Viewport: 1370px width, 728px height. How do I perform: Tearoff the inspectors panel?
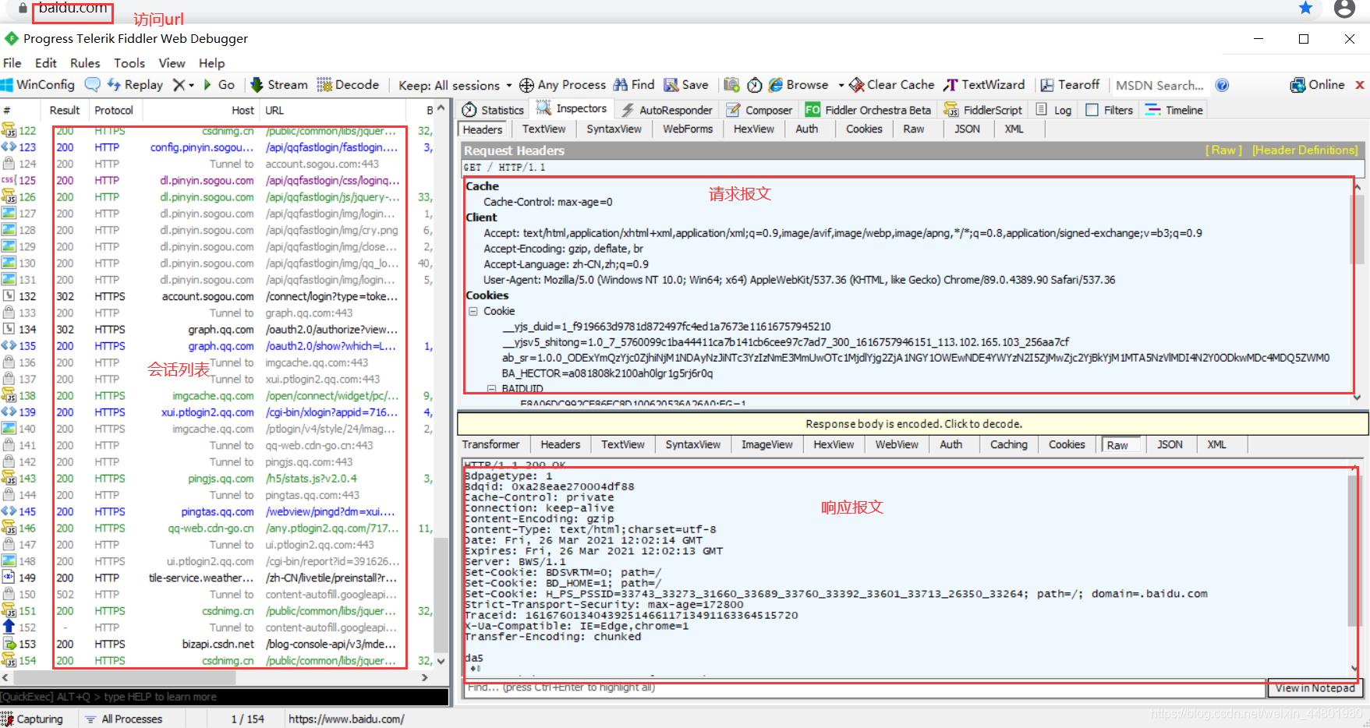[1070, 85]
